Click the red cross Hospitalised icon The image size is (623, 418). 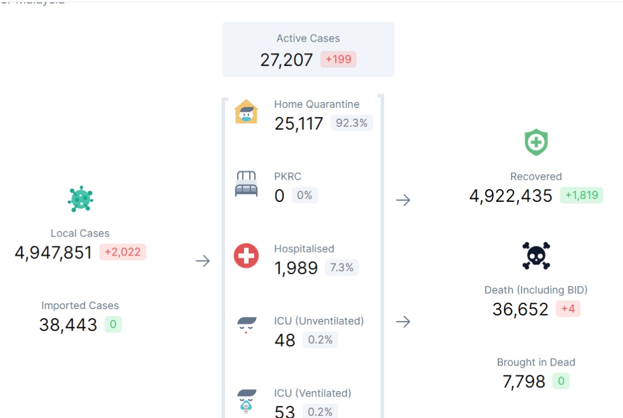point(246,255)
